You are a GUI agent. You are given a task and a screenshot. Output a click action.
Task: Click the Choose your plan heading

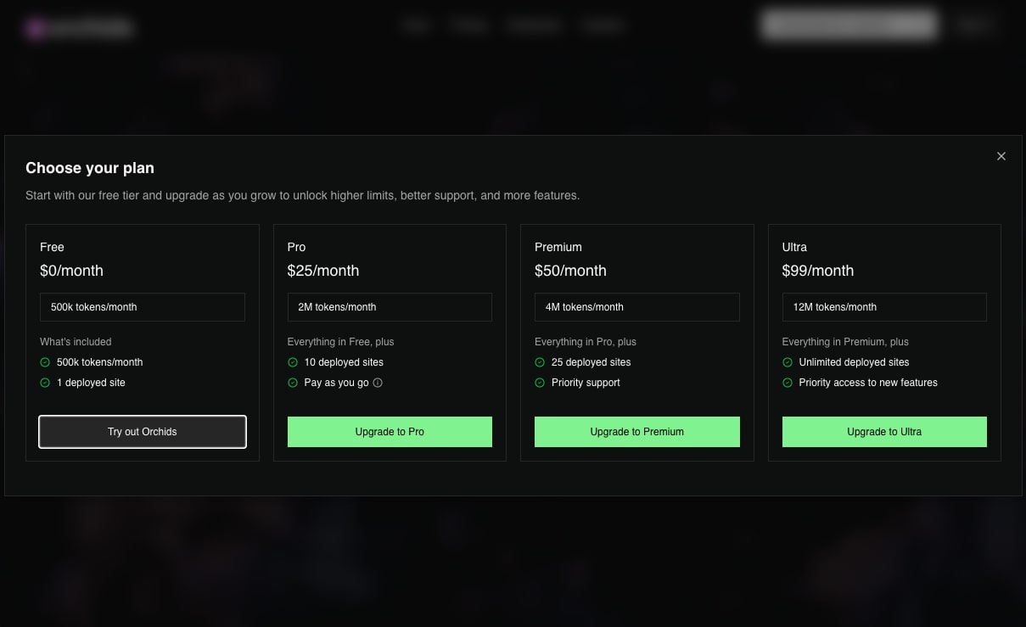click(90, 168)
